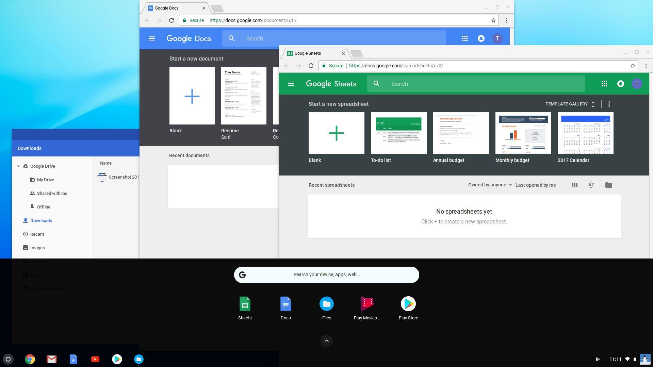
Task: Select Shared with me in Files sidebar
Action: point(52,193)
